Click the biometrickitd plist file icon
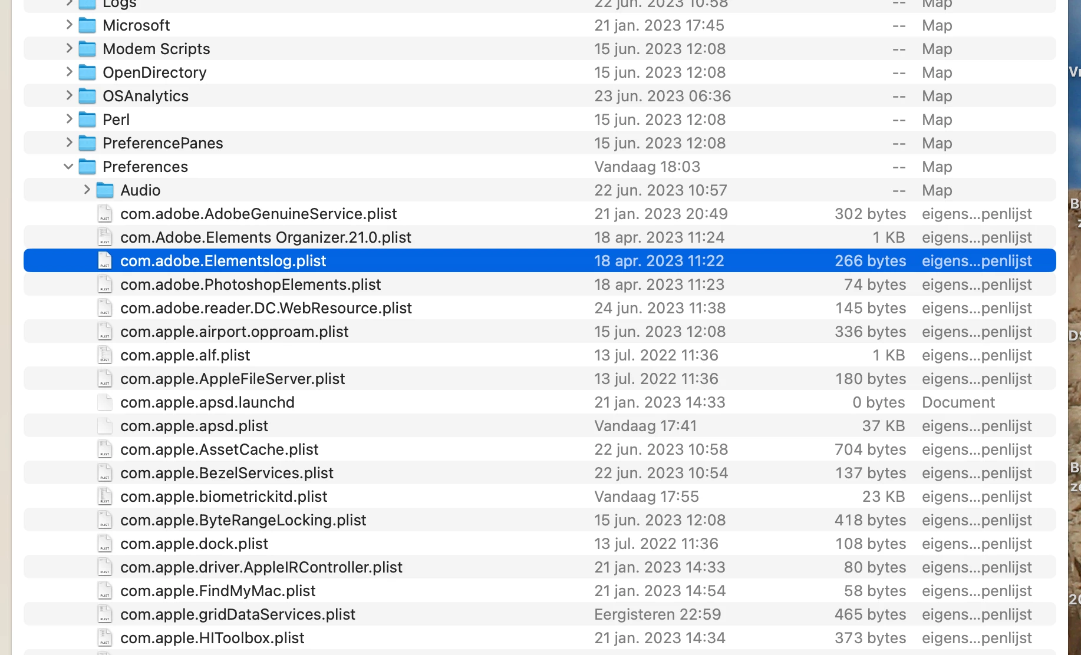 tap(105, 496)
